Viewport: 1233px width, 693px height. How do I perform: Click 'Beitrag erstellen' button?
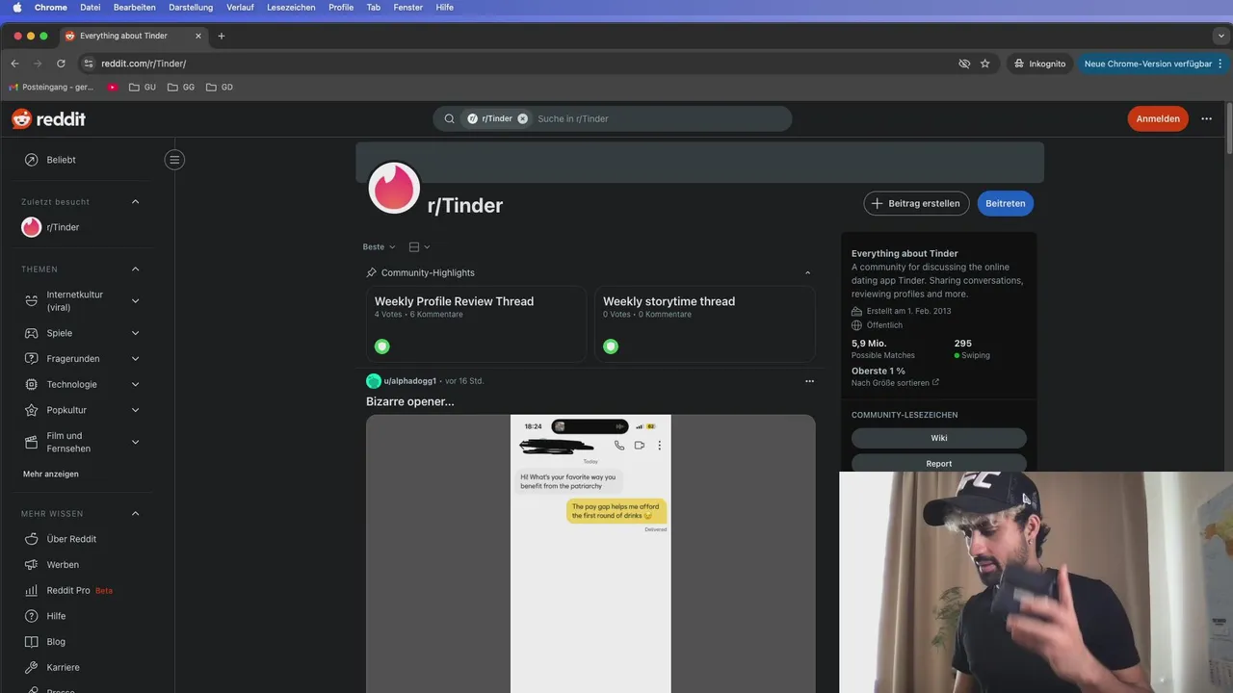916,203
